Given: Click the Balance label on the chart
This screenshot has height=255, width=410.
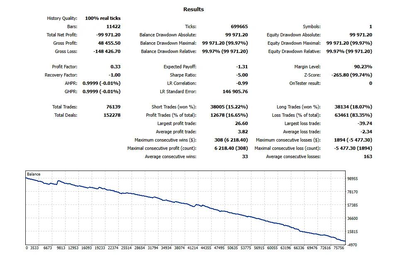Looking at the screenshot, I should (34, 174).
